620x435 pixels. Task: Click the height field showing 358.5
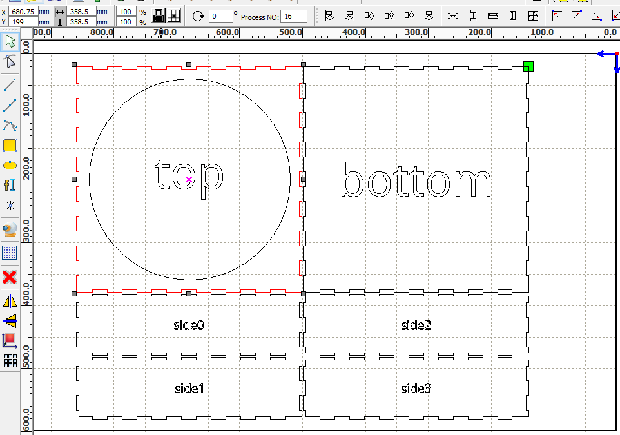pos(81,22)
